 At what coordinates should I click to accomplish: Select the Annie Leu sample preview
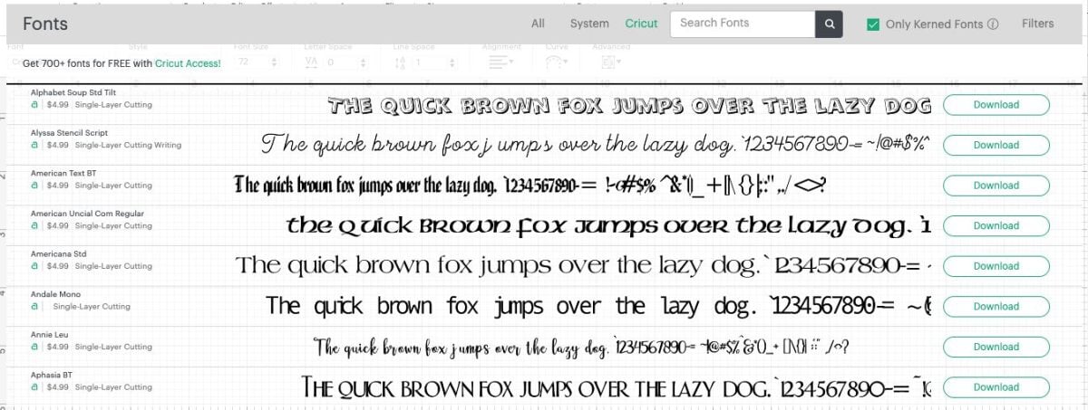pos(581,348)
